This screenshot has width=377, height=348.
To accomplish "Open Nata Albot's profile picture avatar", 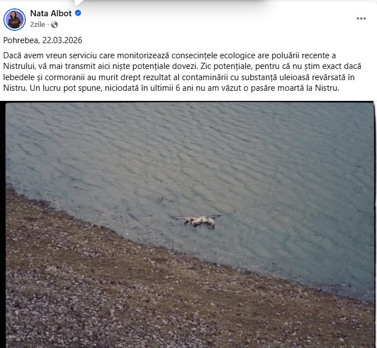I will [15, 20].
